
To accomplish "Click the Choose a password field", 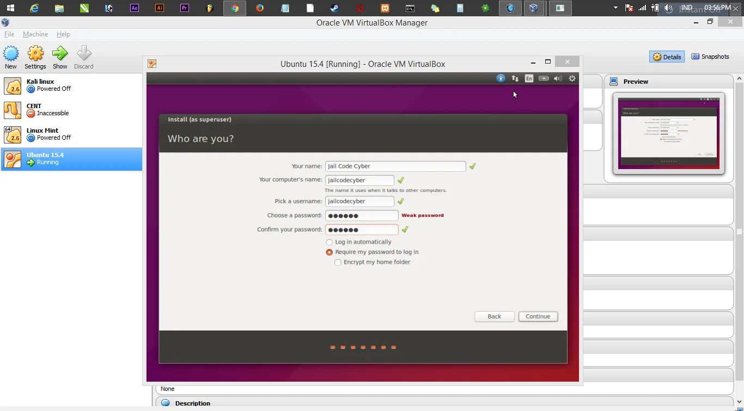I will 362,215.
